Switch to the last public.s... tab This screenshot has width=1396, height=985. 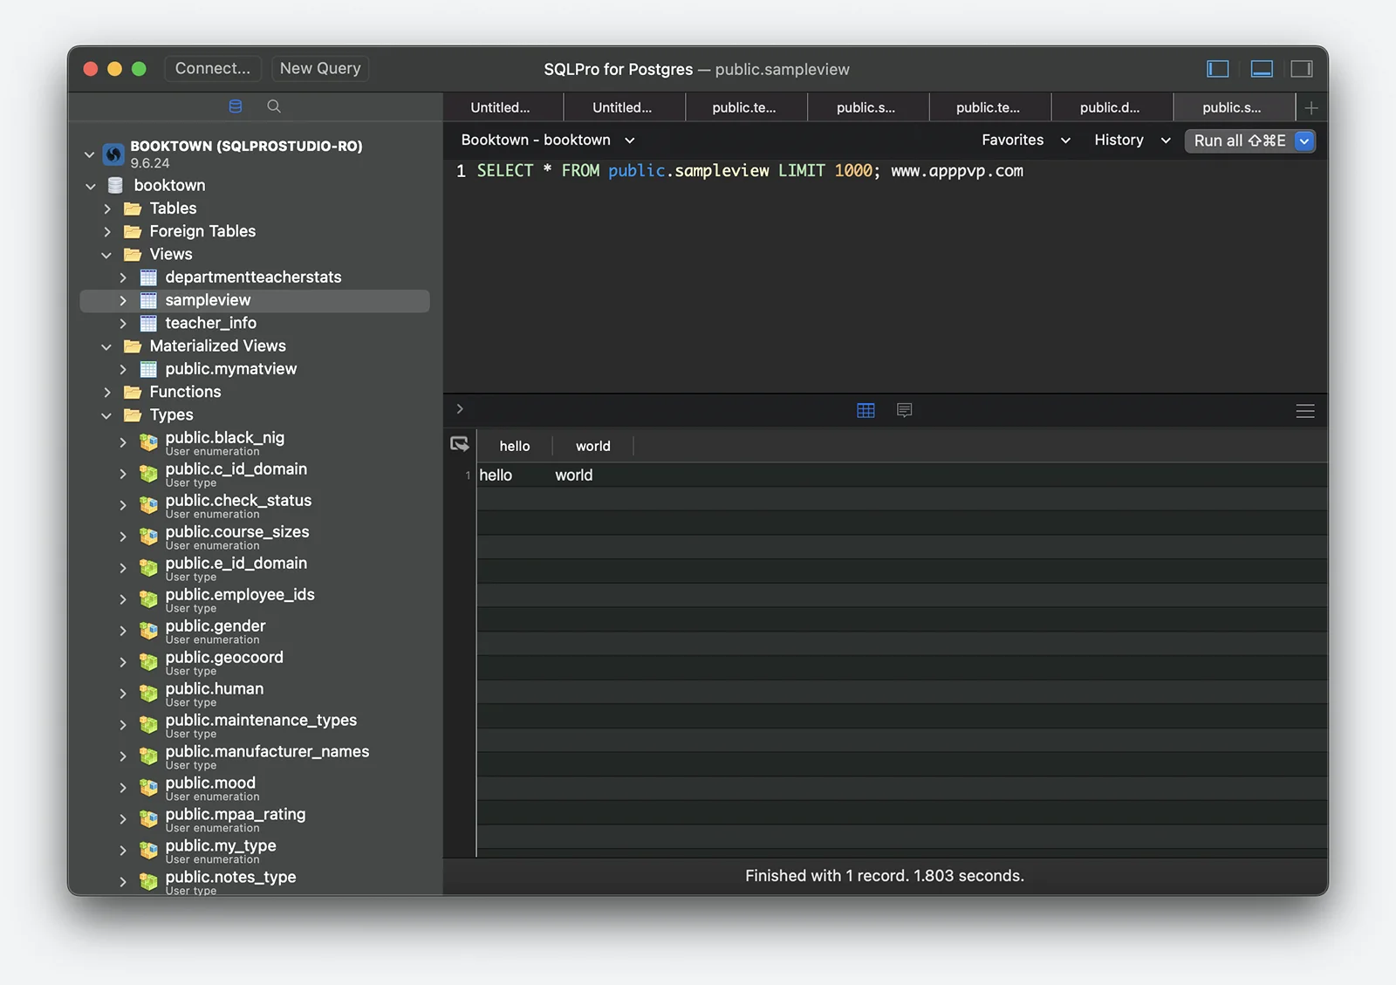click(x=1232, y=108)
